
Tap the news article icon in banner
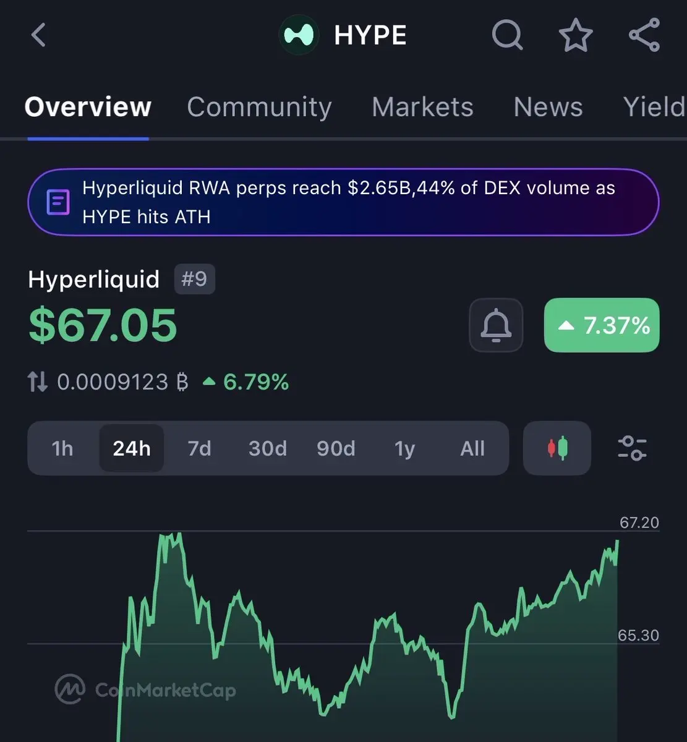pos(58,202)
